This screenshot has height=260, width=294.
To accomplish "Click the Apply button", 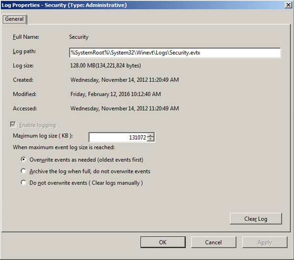I will (x=264, y=242).
